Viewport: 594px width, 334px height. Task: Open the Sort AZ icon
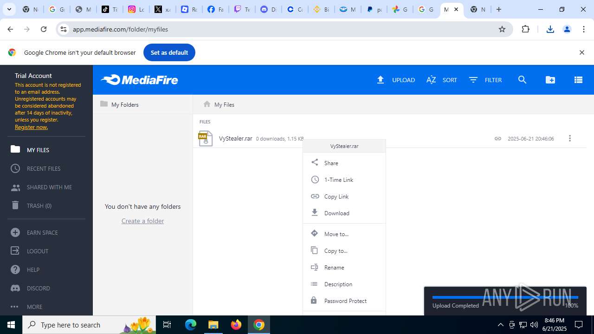tap(431, 80)
